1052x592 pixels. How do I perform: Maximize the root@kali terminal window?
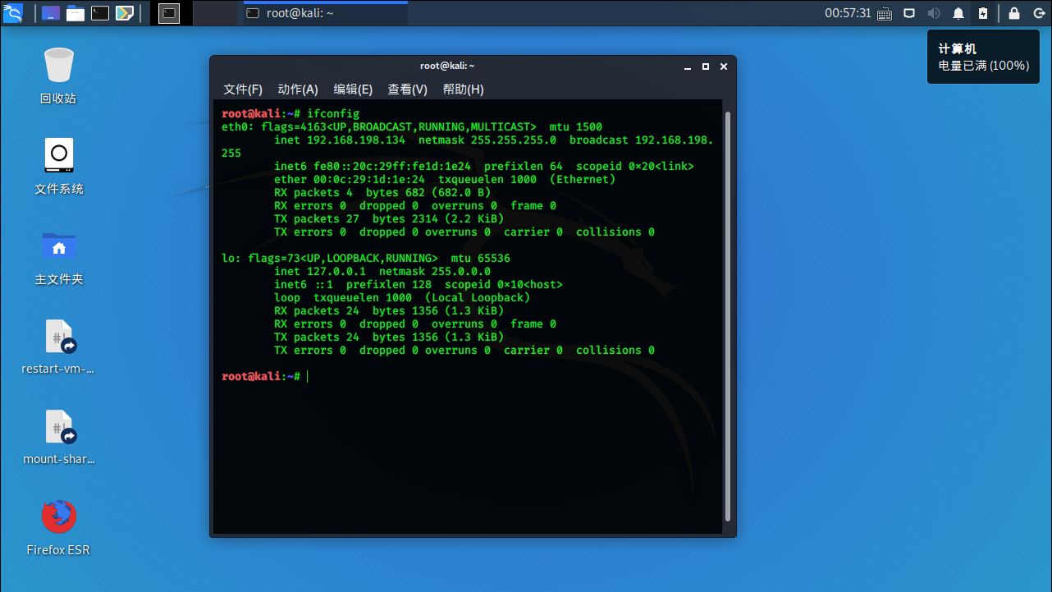pos(705,67)
